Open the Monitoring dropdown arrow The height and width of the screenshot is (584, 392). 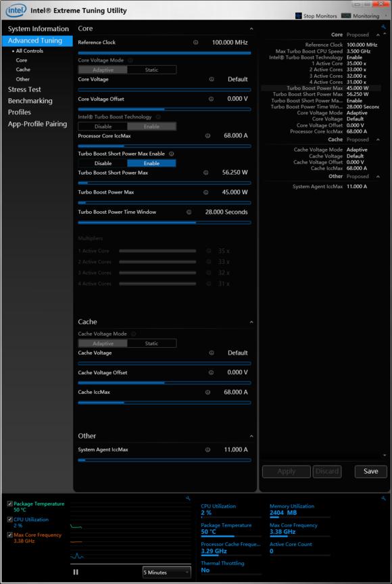(x=385, y=16)
